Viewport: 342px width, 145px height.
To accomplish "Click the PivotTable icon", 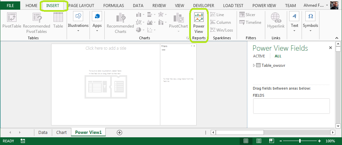I will (x=12, y=17).
